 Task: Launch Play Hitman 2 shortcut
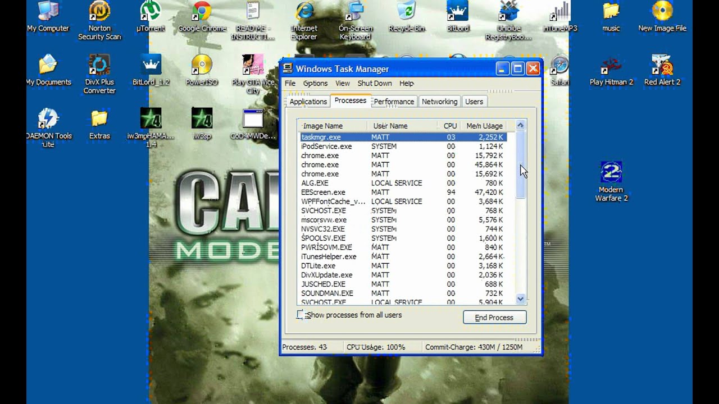coord(611,71)
